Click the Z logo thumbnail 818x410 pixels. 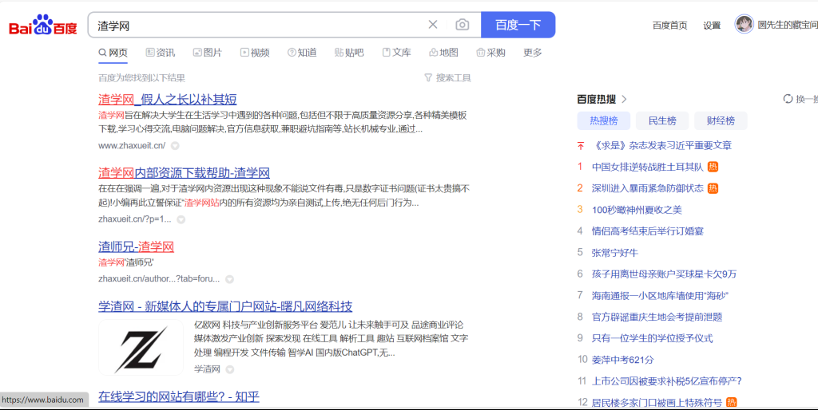tap(141, 348)
